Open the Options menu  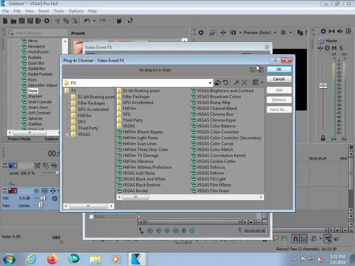(x=76, y=11)
